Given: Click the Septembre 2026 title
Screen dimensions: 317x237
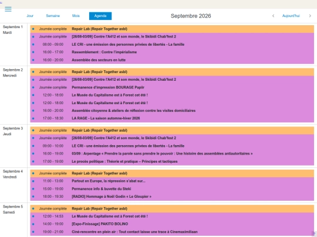Looking at the screenshot, I should [x=191, y=16].
